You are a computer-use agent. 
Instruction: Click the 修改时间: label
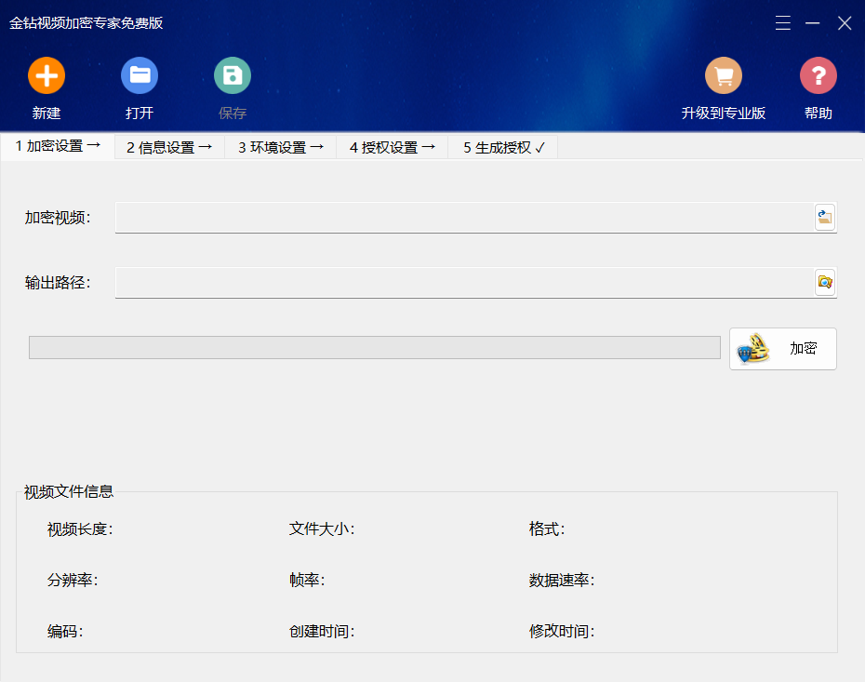coord(562,631)
